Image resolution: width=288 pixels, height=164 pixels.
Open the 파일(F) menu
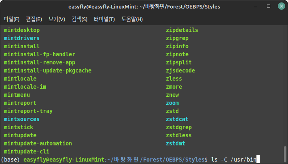[x=12, y=19]
